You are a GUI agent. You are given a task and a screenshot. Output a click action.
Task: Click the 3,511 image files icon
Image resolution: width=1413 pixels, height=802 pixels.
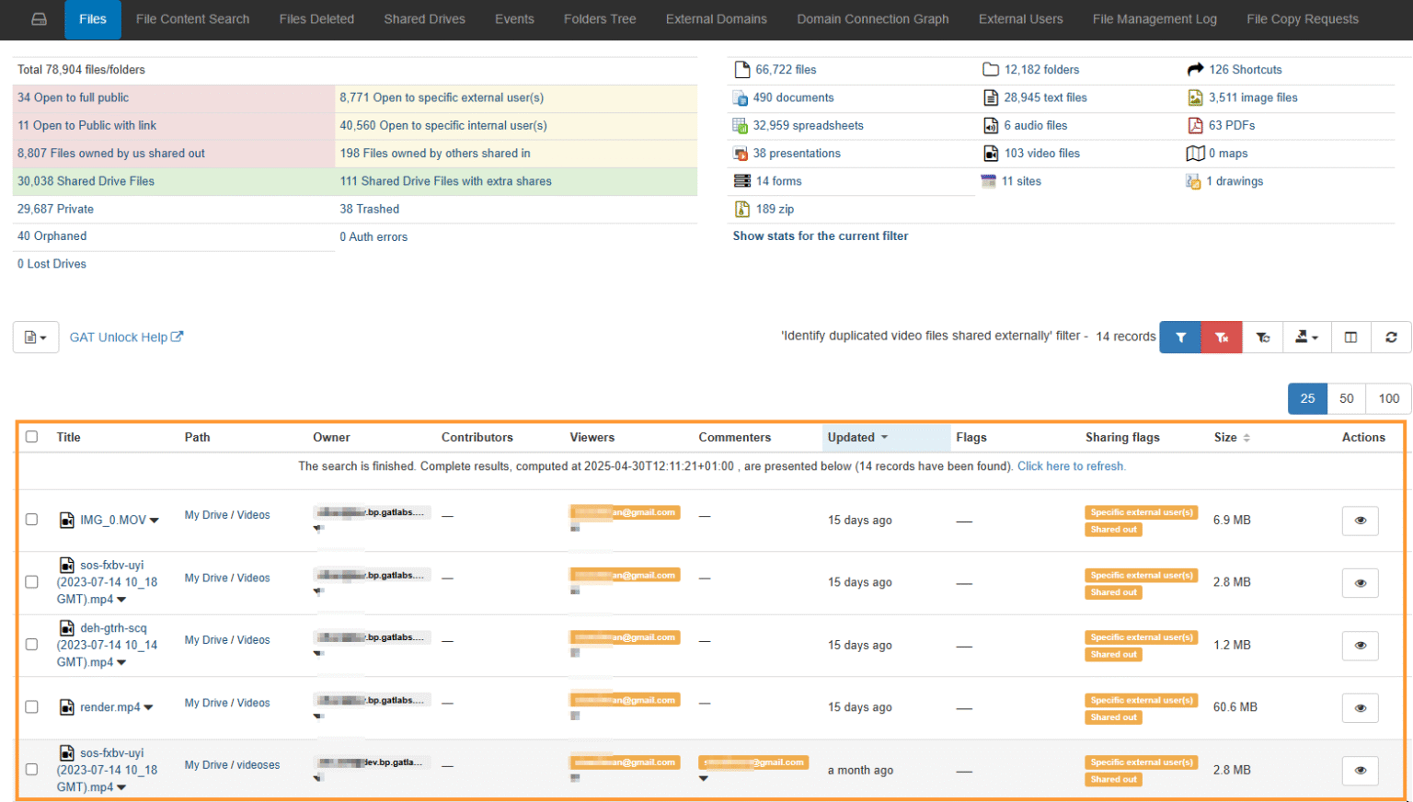pyautogui.click(x=1195, y=97)
